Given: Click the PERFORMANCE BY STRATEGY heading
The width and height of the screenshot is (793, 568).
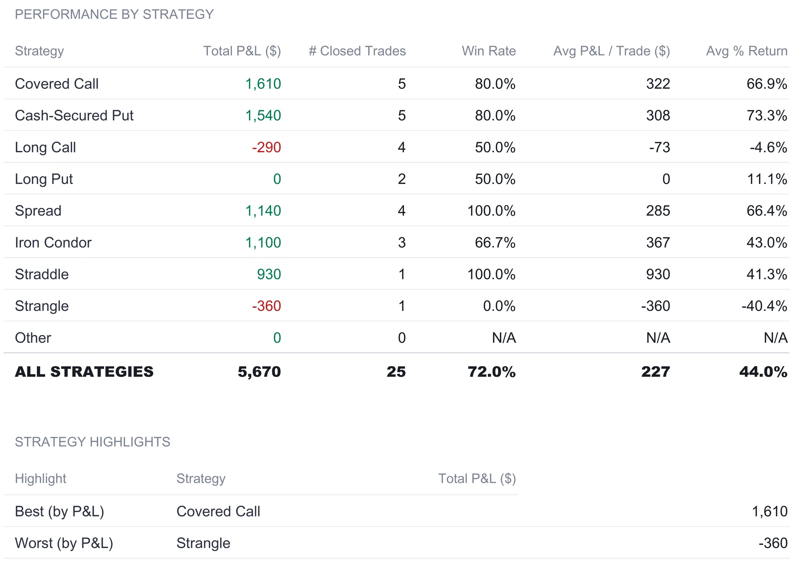Looking at the screenshot, I should tap(114, 14).
